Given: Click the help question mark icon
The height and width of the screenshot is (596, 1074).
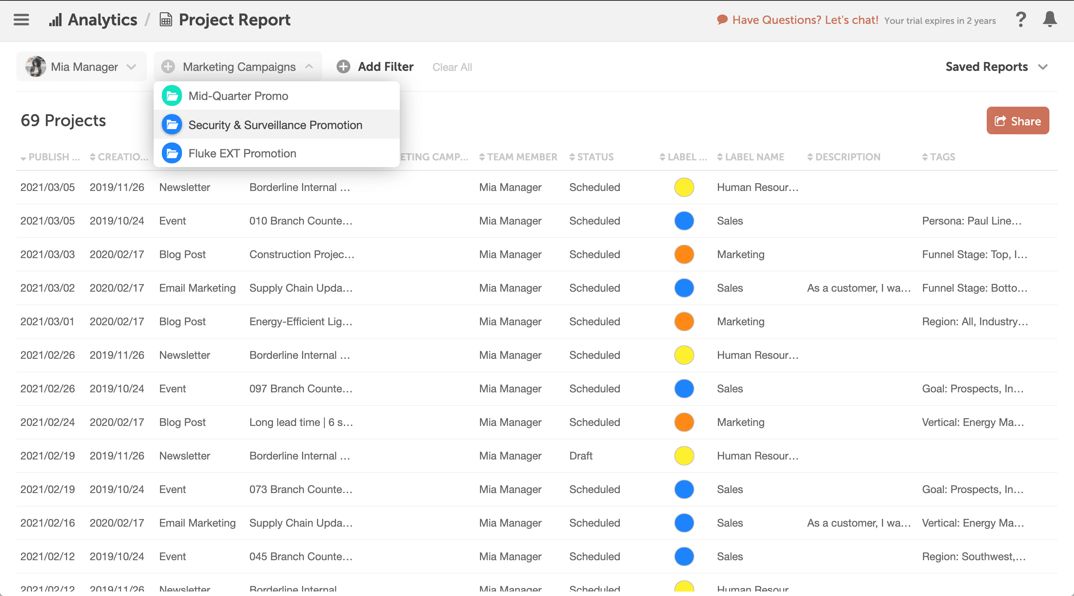Looking at the screenshot, I should pyautogui.click(x=1021, y=20).
